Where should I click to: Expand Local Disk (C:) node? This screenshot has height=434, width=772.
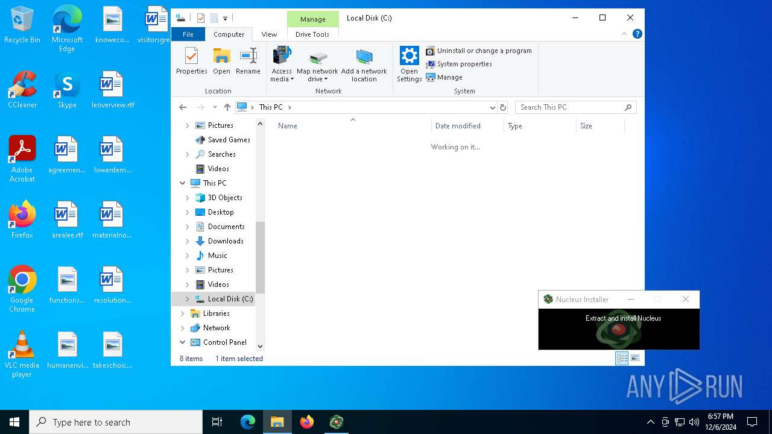(188, 299)
